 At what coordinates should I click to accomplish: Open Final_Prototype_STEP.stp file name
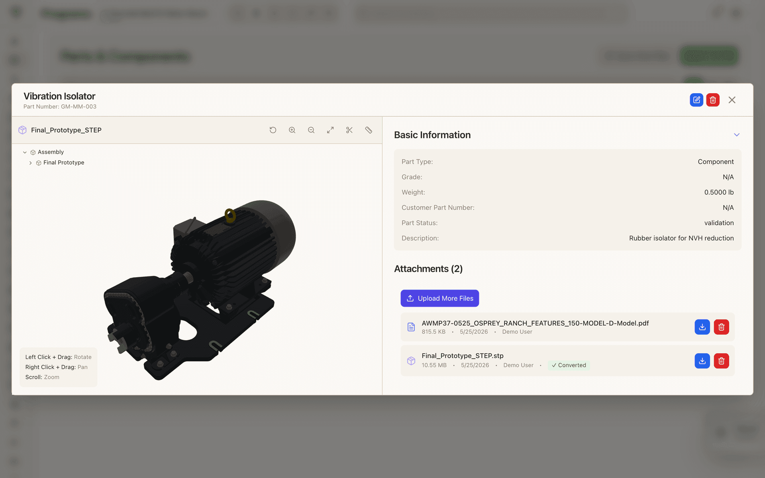point(463,356)
